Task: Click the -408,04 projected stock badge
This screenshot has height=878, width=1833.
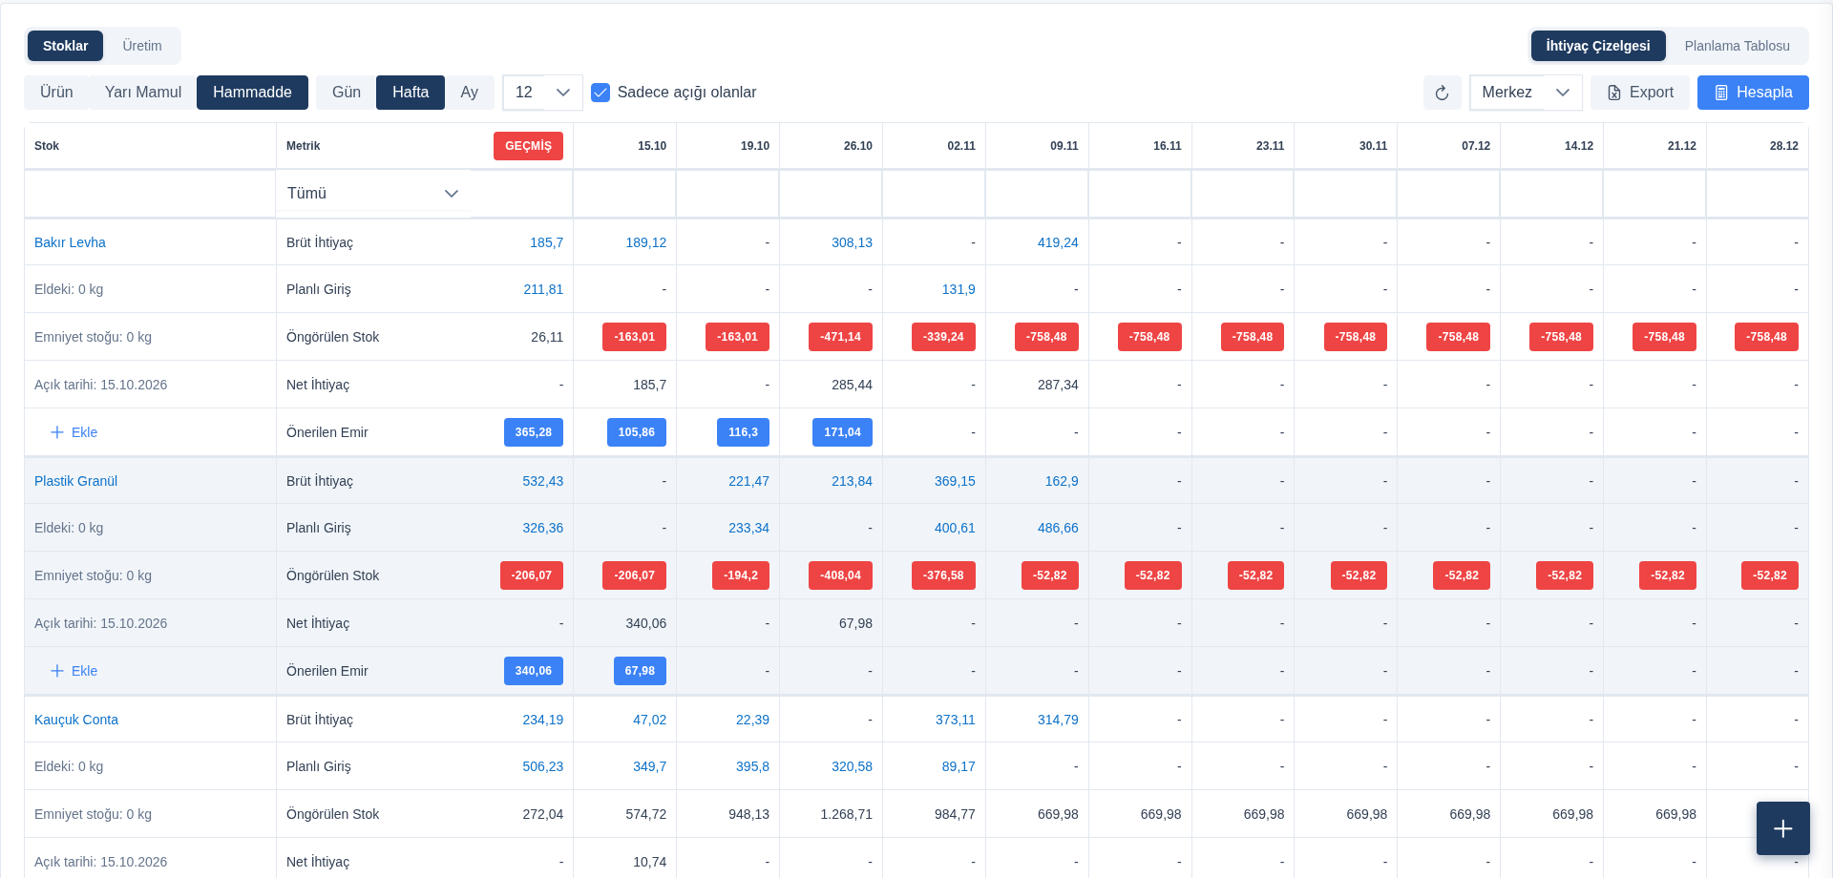Action: pyautogui.click(x=840, y=575)
